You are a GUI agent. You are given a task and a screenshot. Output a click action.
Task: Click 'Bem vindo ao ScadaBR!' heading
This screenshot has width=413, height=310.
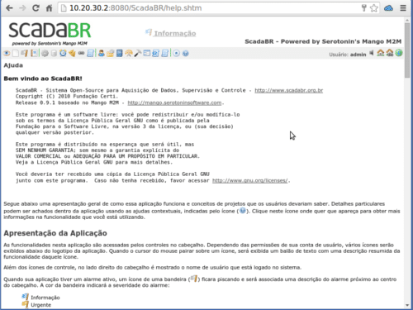43,79
